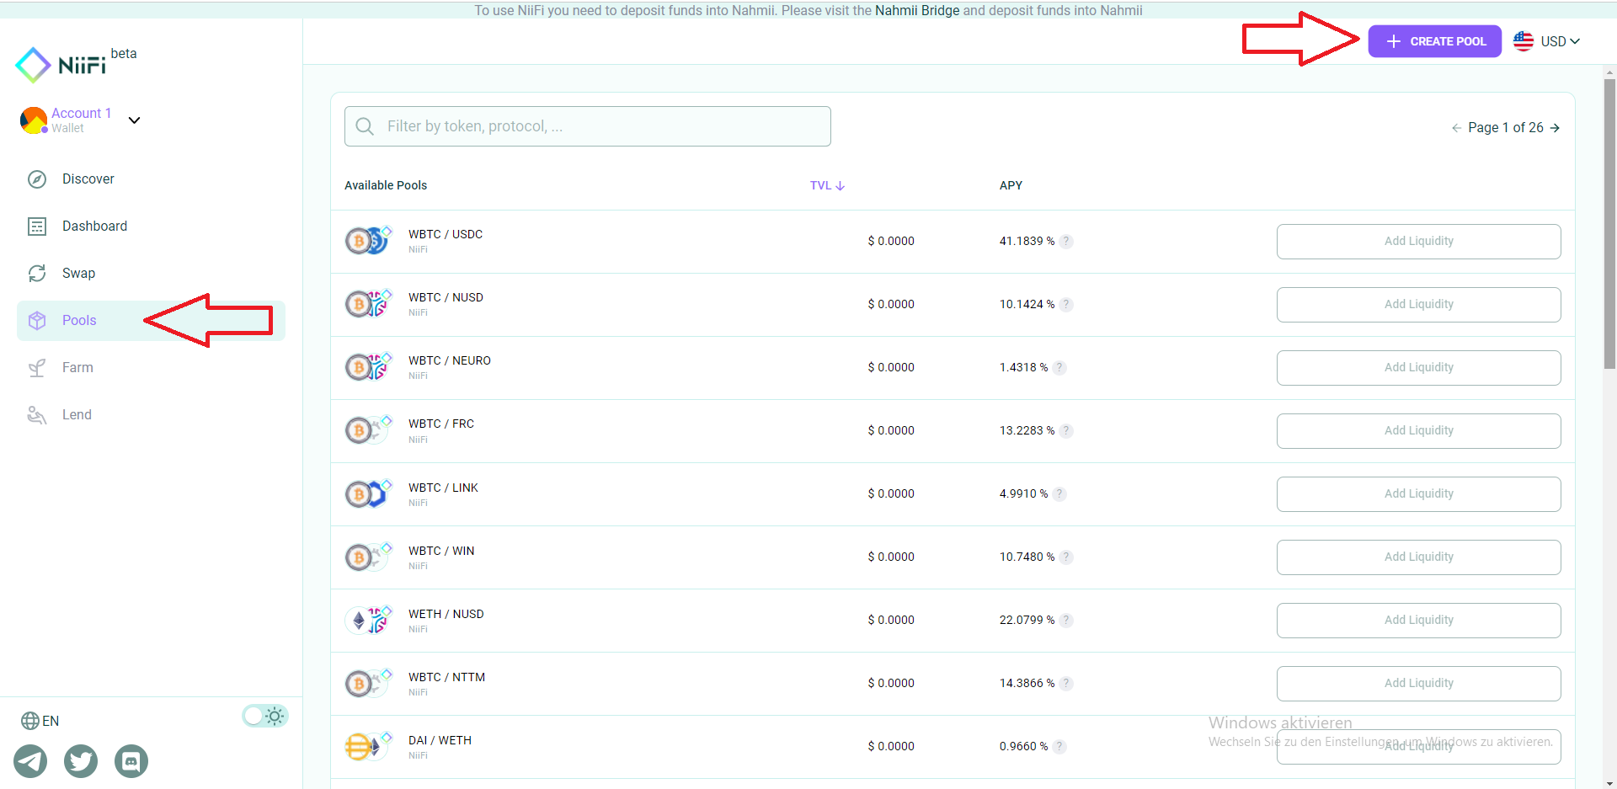Click the APY help icon for WETH / NUSD

click(1066, 620)
